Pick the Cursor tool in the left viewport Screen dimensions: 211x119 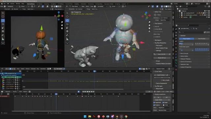(3, 17)
